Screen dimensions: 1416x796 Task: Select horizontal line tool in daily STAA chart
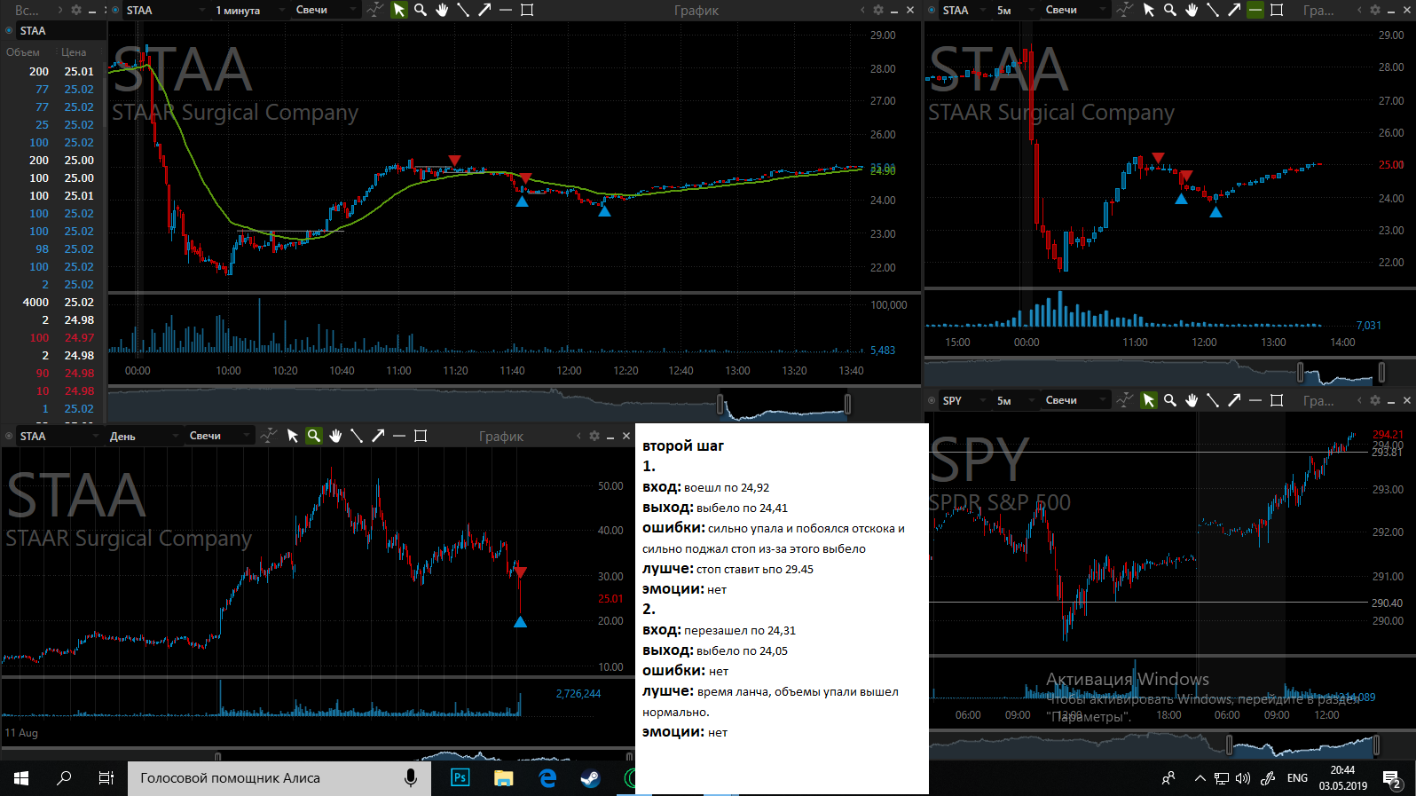click(399, 436)
